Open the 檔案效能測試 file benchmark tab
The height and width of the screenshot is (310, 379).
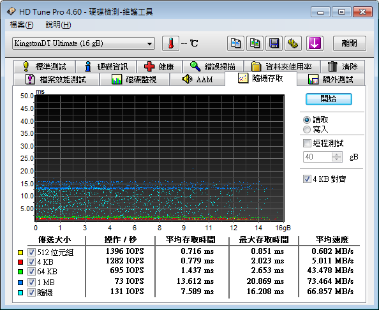56,79
